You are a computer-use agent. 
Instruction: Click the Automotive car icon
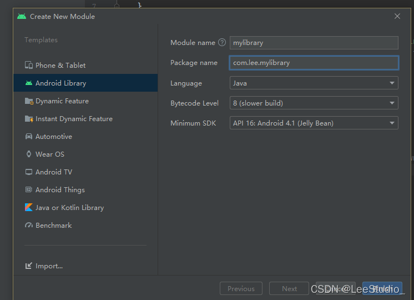[28, 136]
